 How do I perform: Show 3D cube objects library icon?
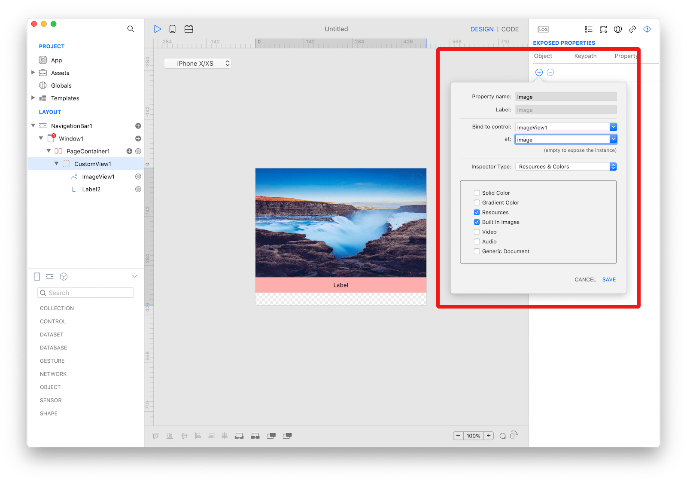(64, 276)
